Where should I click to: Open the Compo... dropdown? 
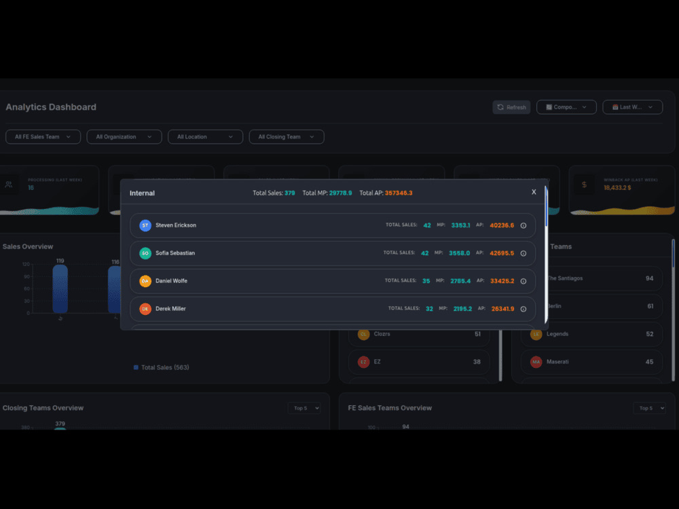pos(566,107)
